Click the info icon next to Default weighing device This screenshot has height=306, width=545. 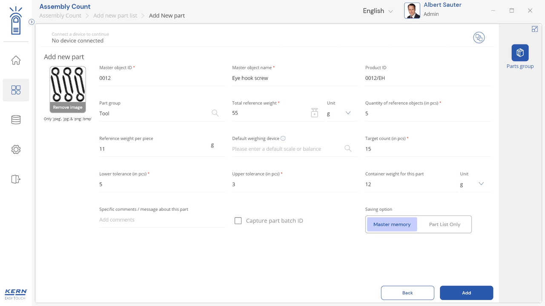click(x=283, y=139)
